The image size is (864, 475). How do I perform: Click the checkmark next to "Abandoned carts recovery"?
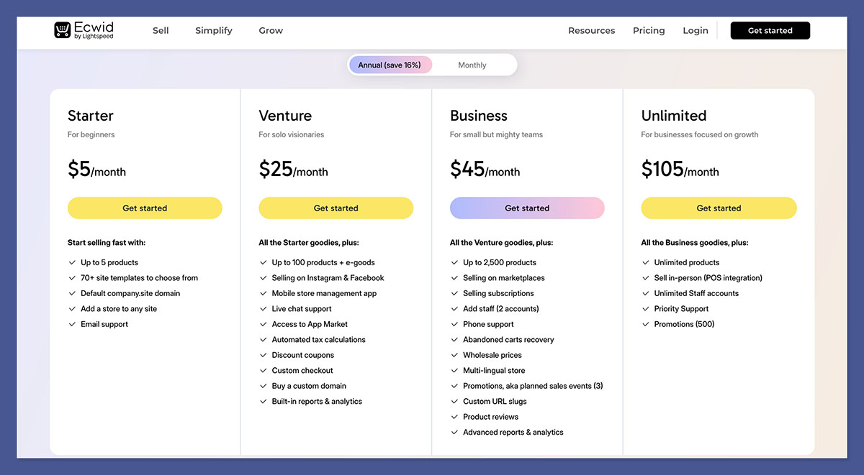[x=454, y=339]
